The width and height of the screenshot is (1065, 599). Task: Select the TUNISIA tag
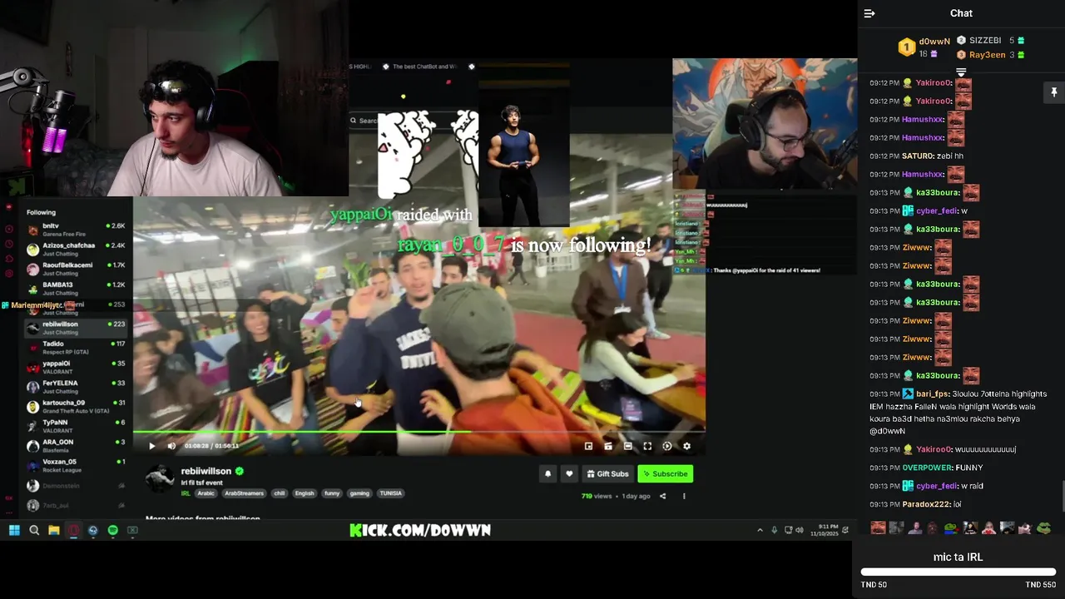(x=390, y=493)
